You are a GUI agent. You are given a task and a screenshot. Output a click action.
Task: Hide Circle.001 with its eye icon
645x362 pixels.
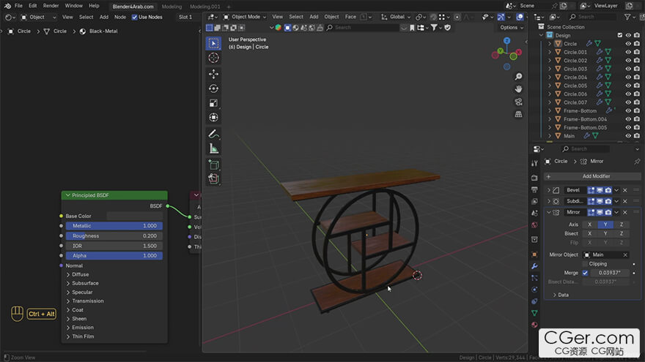pyautogui.click(x=628, y=52)
